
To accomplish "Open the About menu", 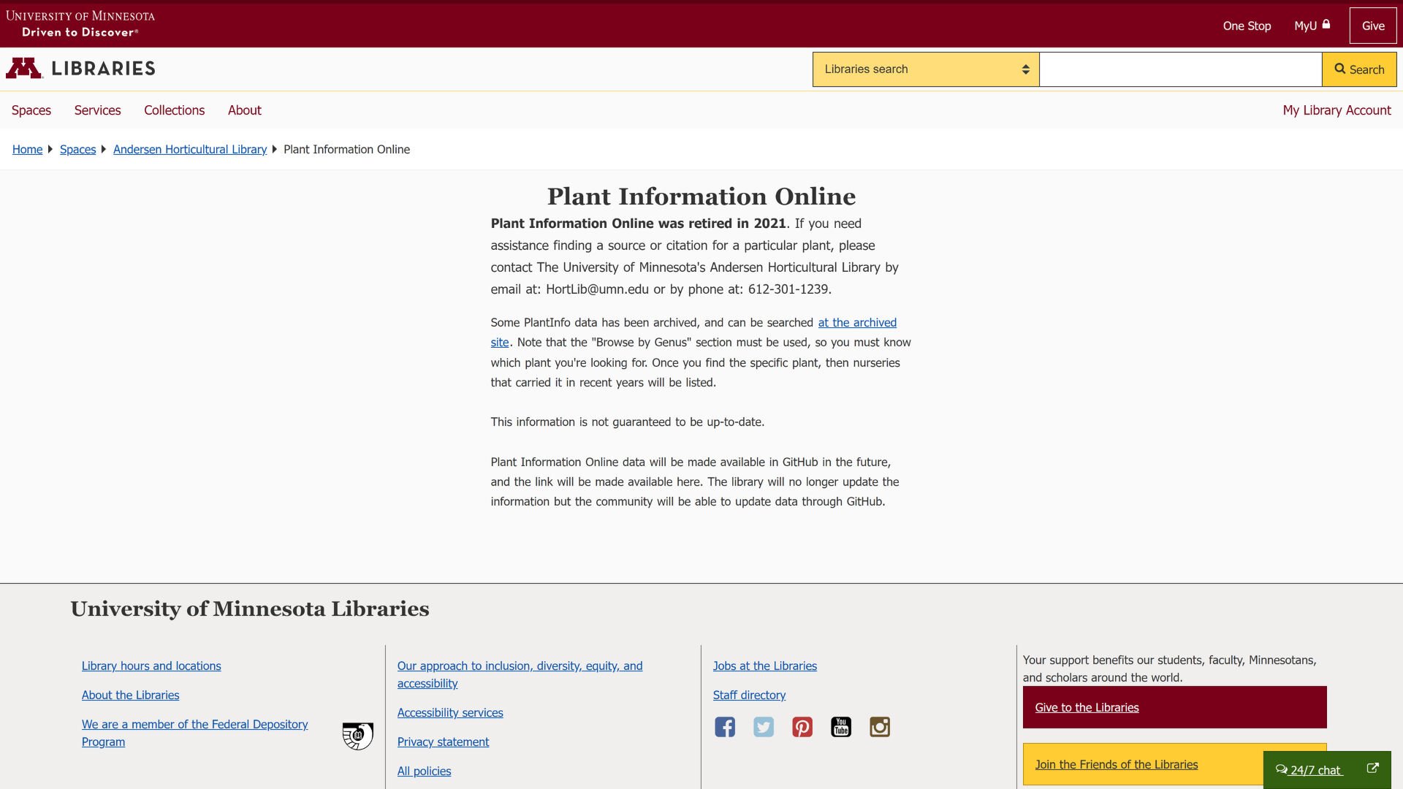I will (244, 110).
